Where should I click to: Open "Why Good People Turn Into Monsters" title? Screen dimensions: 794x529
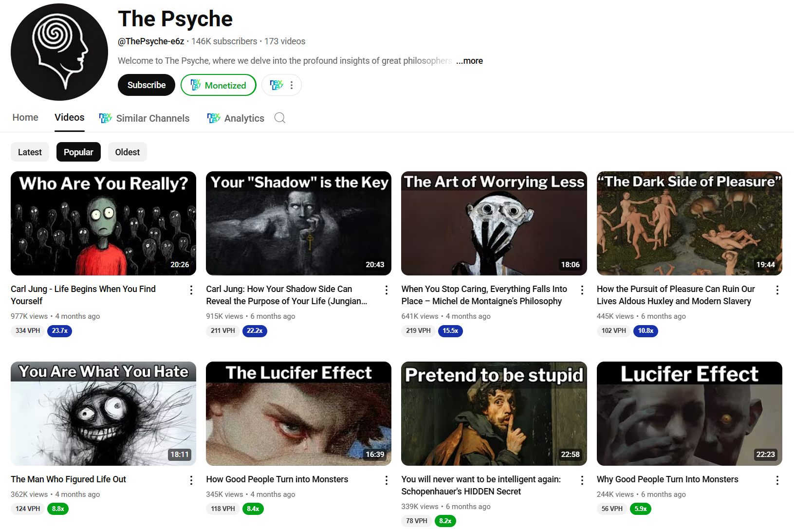[667, 479]
